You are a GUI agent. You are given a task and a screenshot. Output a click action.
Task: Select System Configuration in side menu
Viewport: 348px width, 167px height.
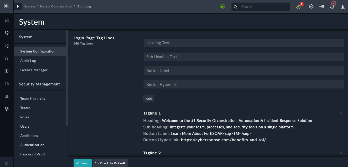pos(40,51)
